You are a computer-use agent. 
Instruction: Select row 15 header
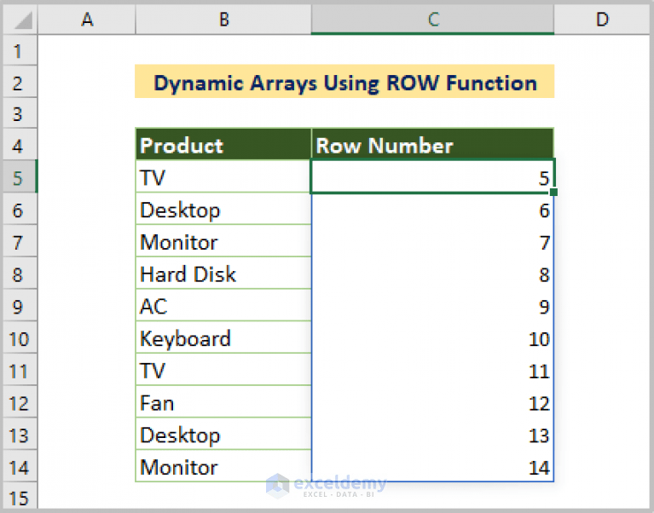click(x=20, y=496)
